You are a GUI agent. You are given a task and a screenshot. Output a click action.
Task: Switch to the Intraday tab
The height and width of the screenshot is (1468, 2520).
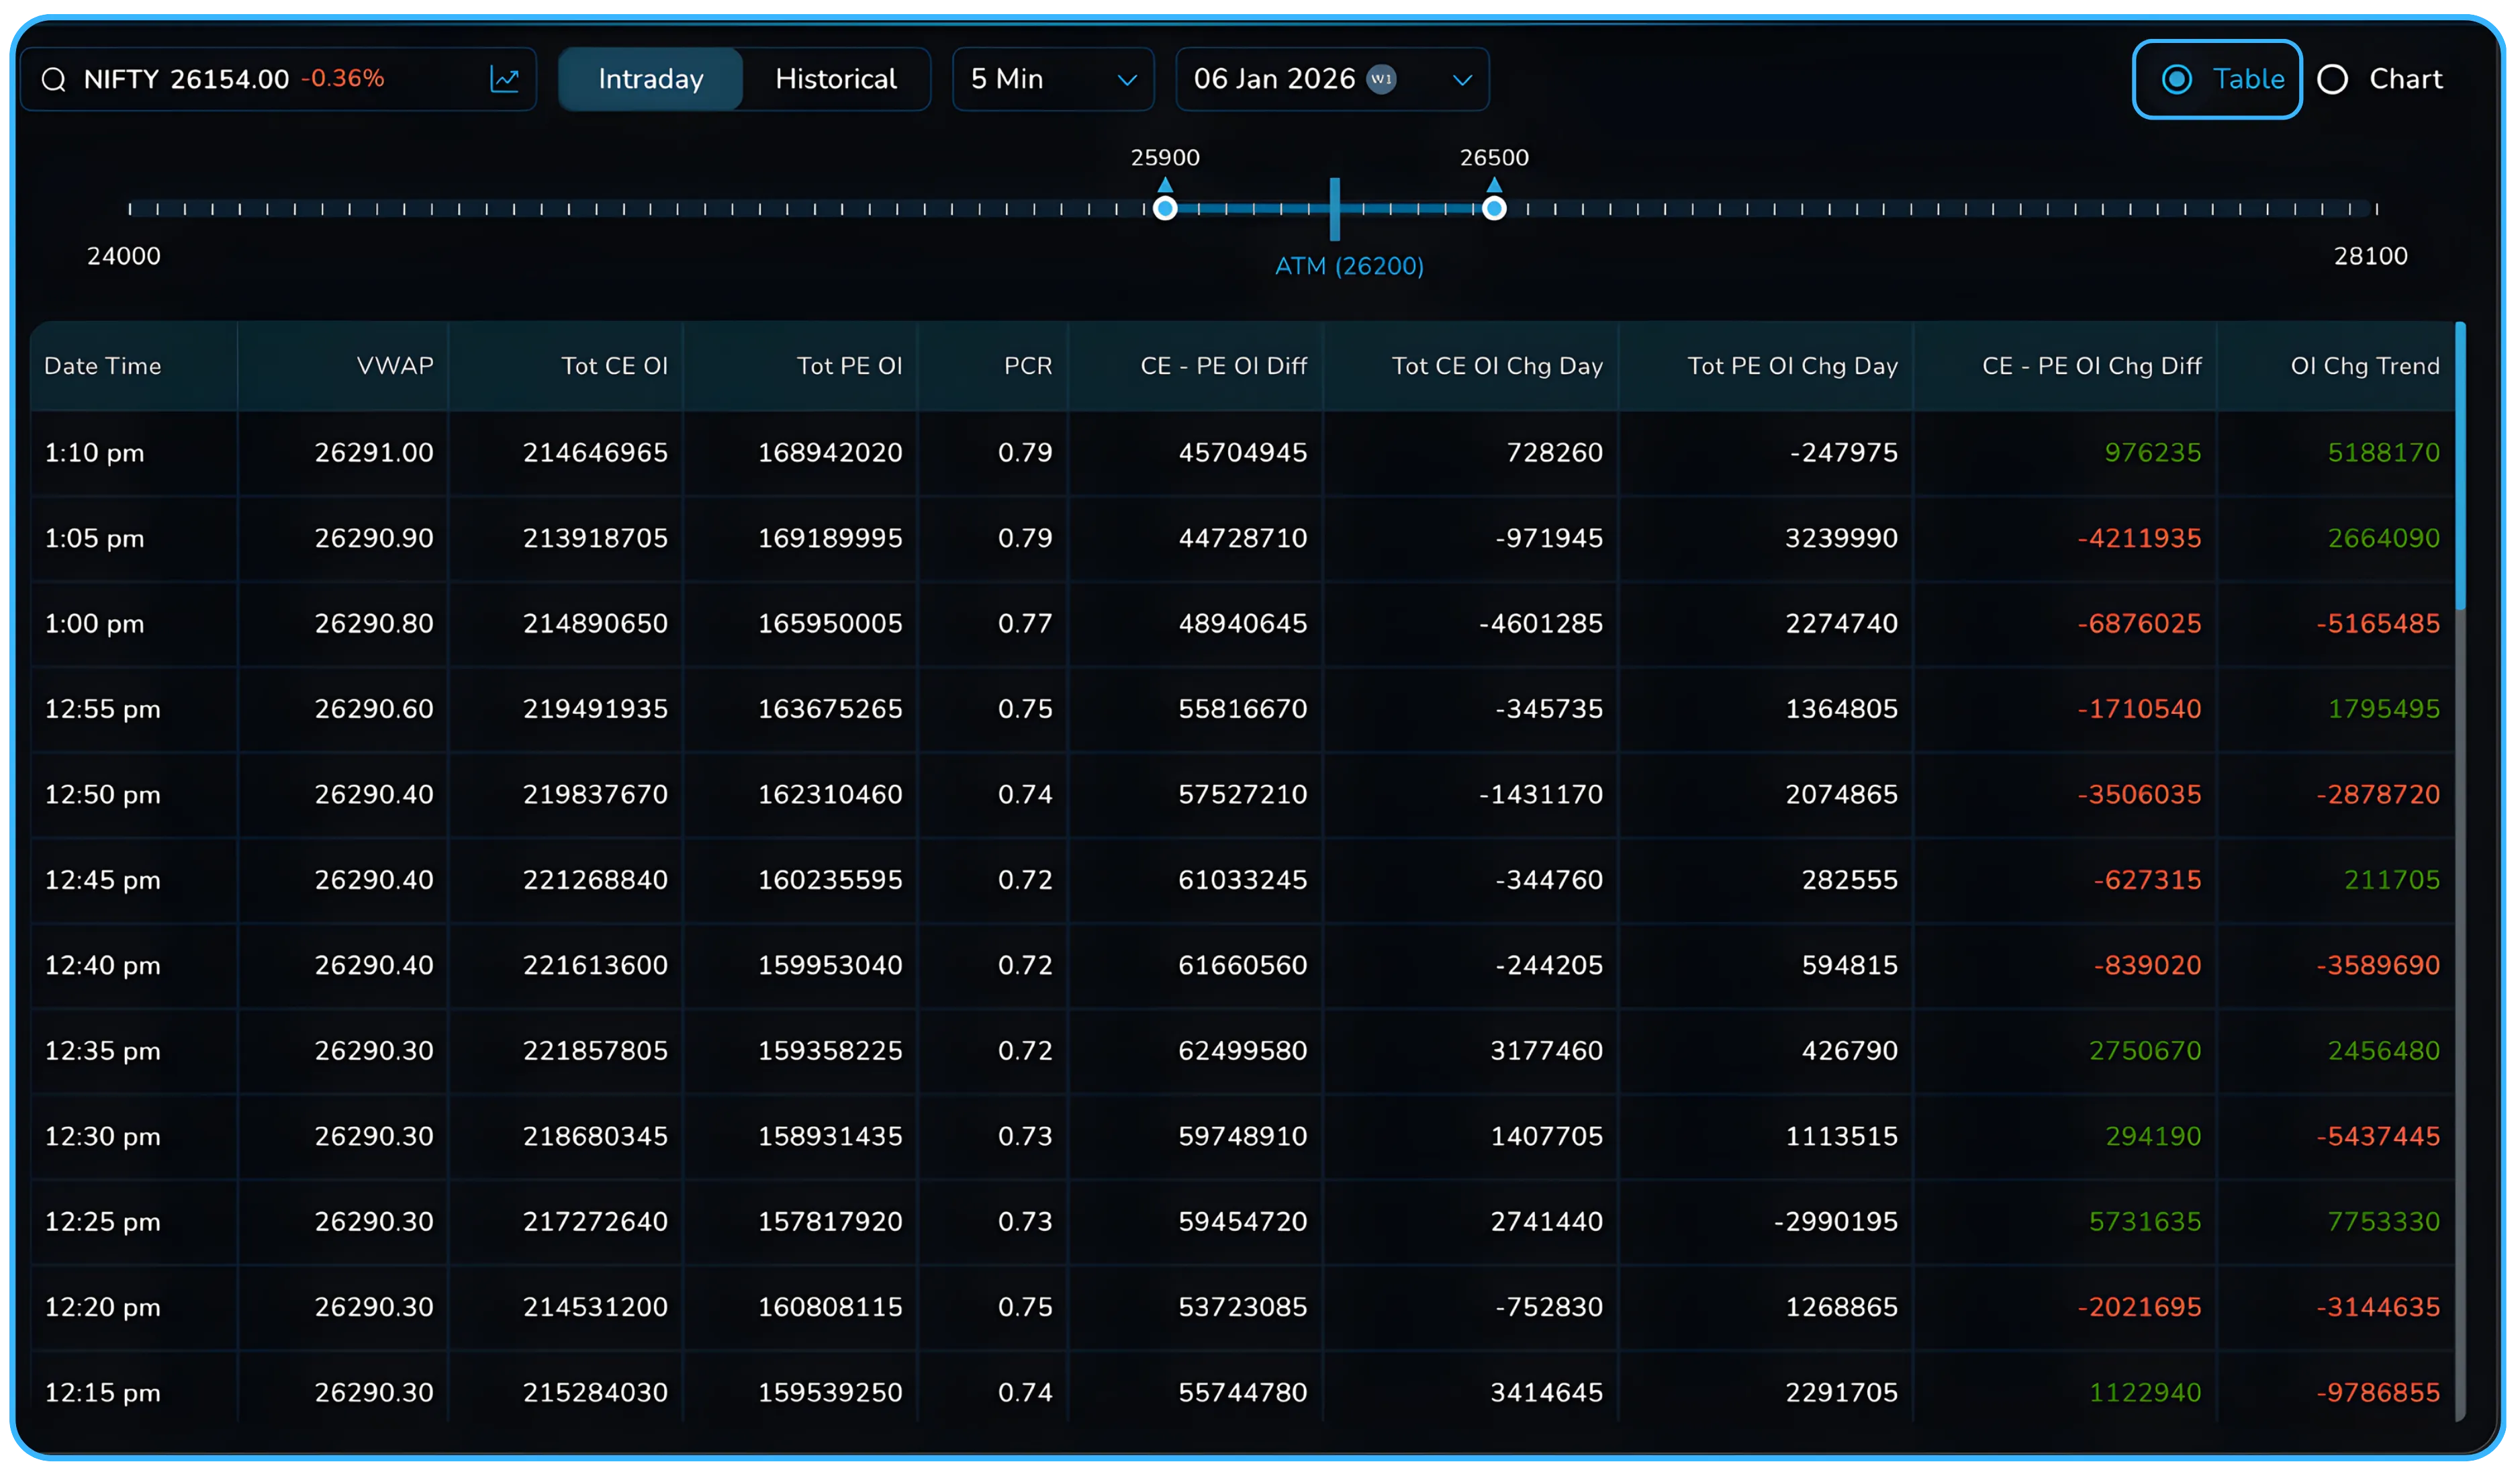point(651,79)
